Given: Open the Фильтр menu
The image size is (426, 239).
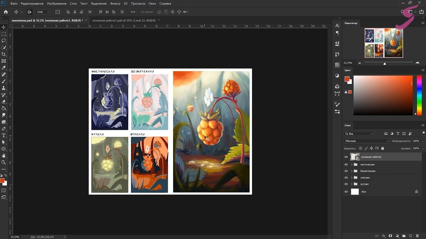Looking at the screenshot, I should coord(115,4).
